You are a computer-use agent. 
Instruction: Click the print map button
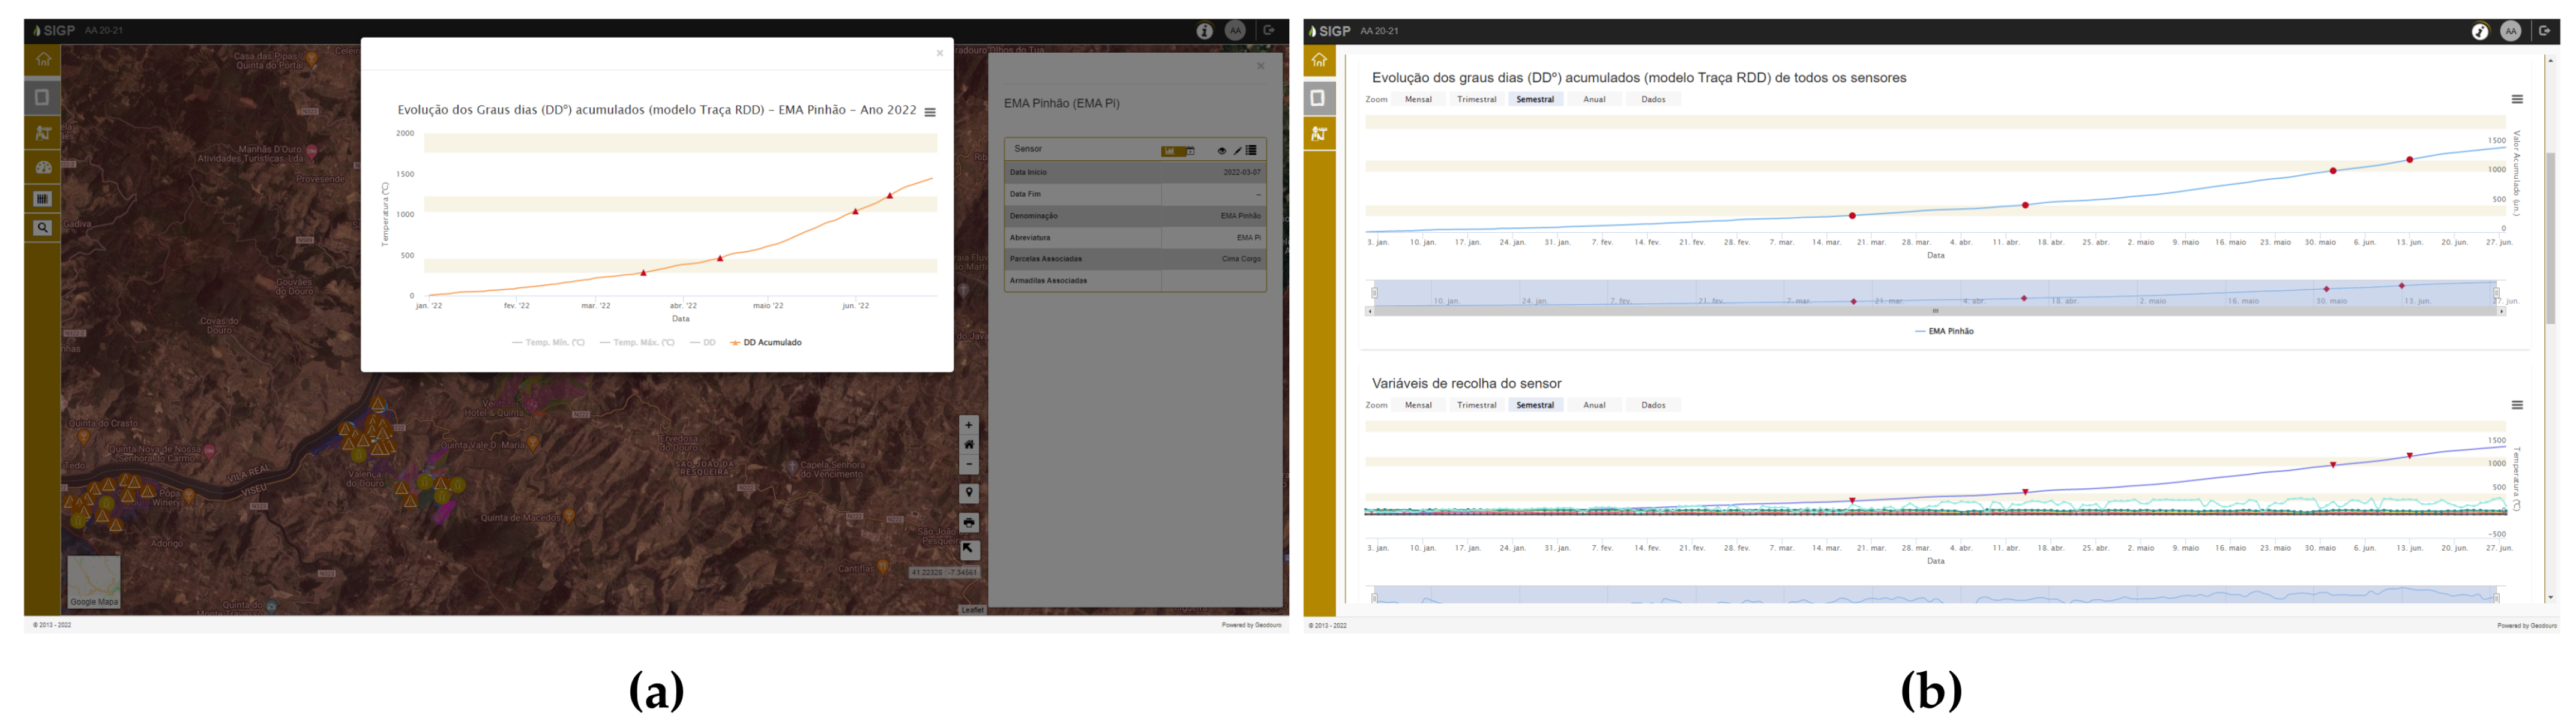tap(968, 522)
